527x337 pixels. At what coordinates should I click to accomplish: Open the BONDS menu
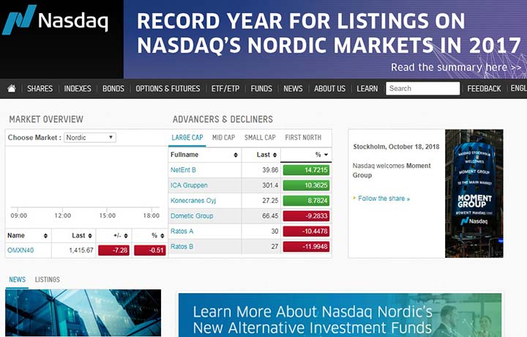tap(113, 89)
